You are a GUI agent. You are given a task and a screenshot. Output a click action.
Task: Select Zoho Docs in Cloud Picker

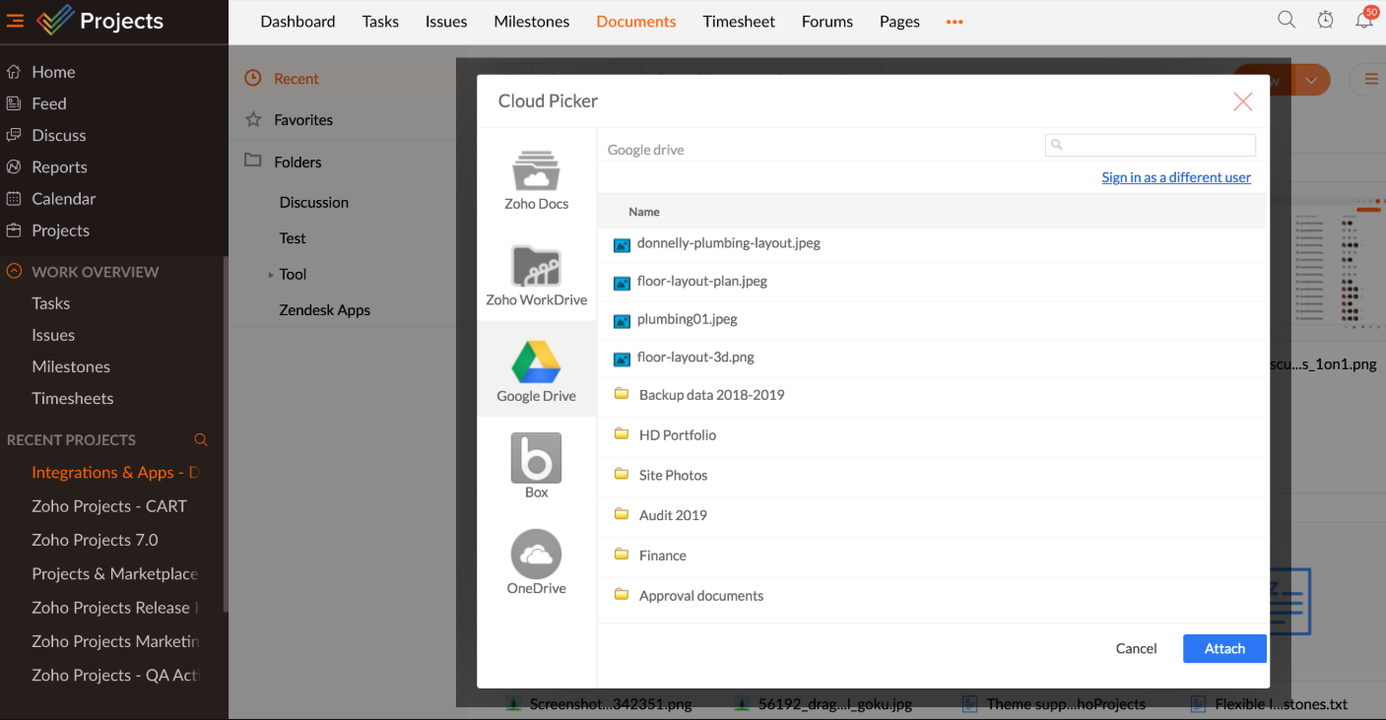pyautogui.click(x=537, y=179)
